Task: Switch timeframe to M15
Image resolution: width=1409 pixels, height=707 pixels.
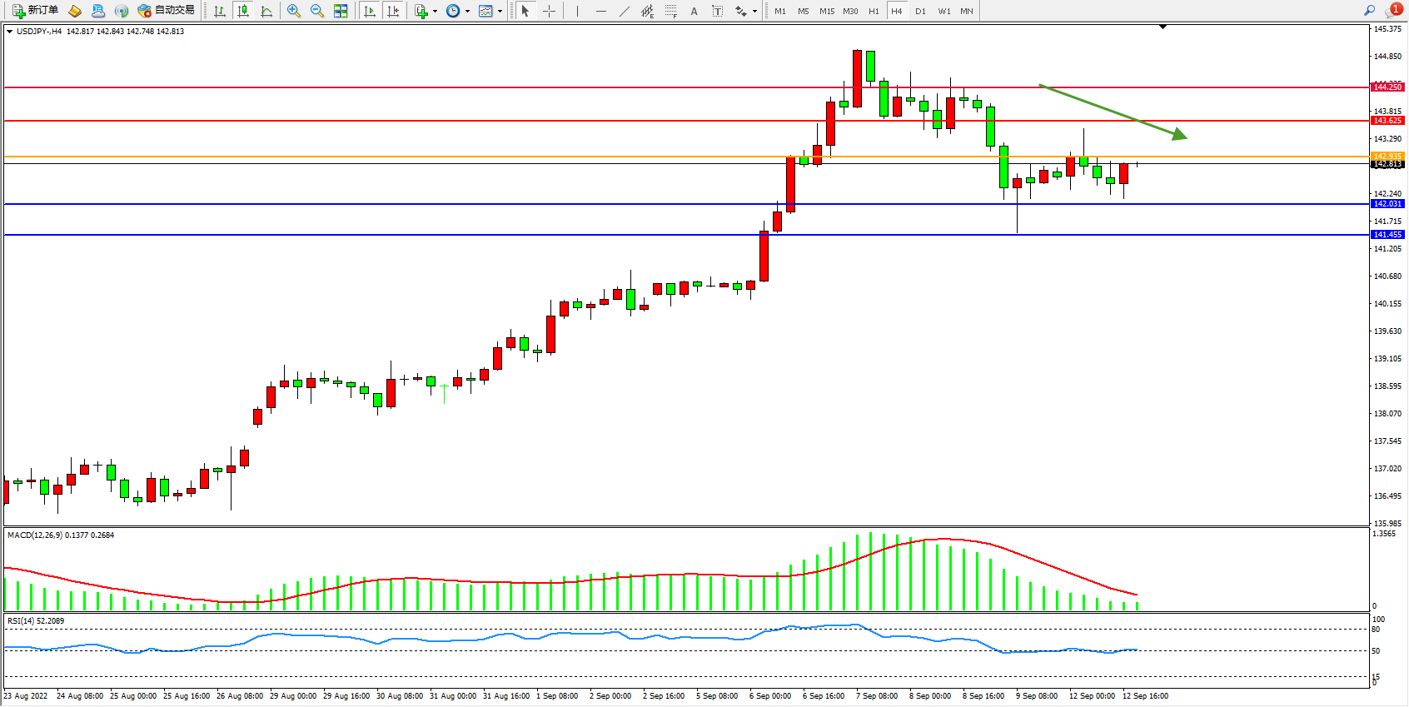Action: point(827,11)
